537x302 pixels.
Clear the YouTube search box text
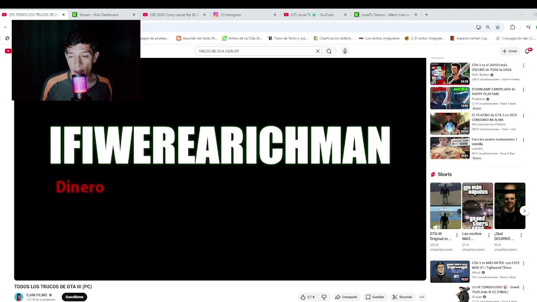318,51
